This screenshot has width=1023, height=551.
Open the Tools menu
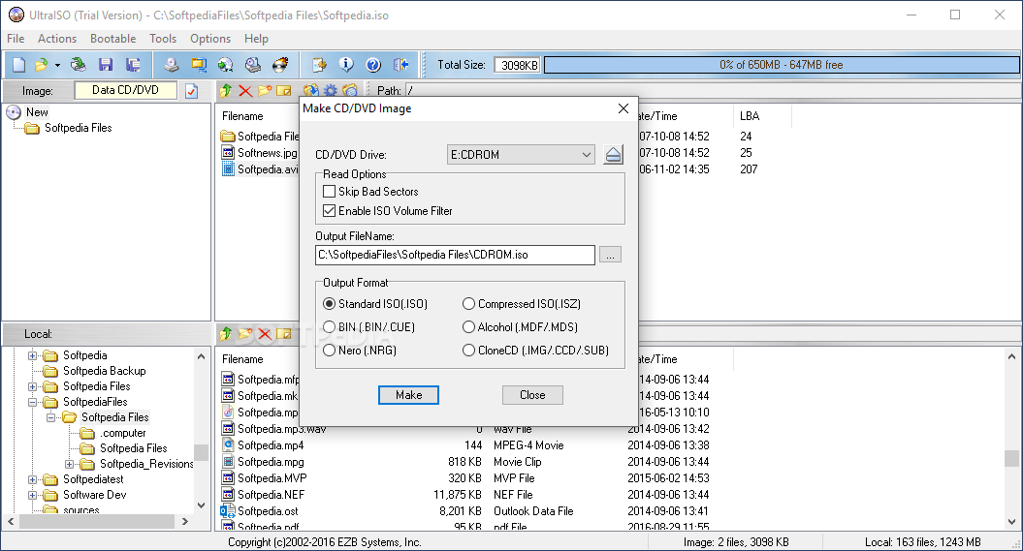pyautogui.click(x=163, y=39)
